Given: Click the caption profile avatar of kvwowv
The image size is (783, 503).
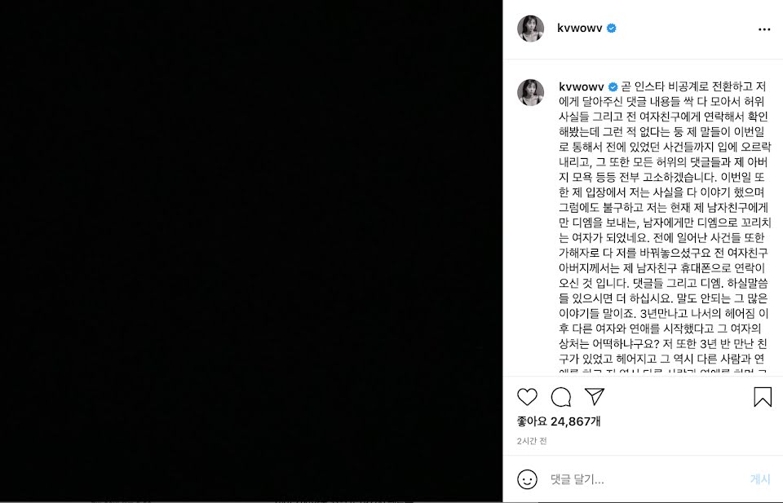Looking at the screenshot, I should pyautogui.click(x=530, y=92).
